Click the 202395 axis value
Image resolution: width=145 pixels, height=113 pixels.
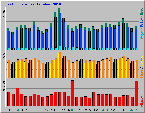[4, 13]
